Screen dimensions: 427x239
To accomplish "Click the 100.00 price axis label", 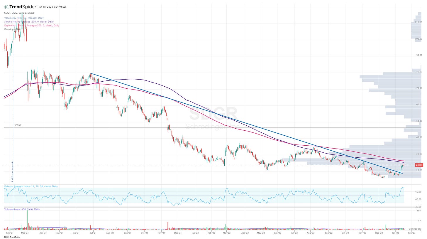I will [419, 39].
